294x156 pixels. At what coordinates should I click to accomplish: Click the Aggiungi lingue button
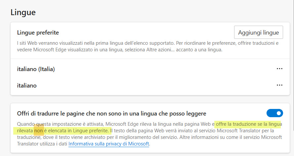click(258, 33)
